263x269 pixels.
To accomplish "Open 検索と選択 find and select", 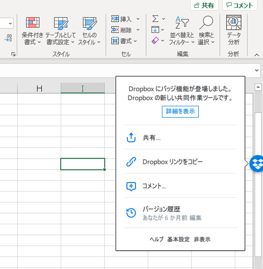I will (x=206, y=31).
